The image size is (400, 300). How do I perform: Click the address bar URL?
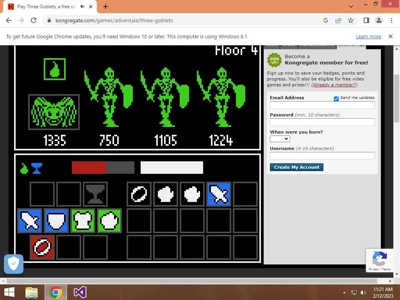pos(114,20)
